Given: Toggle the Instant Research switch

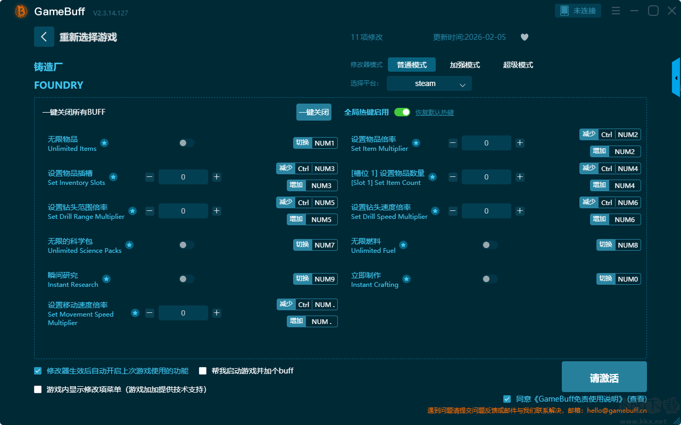Looking at the screenshot, I should coord(187,279).
